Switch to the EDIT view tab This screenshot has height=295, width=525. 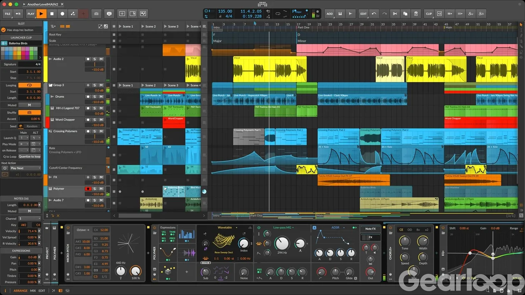[x=42, y=291]
